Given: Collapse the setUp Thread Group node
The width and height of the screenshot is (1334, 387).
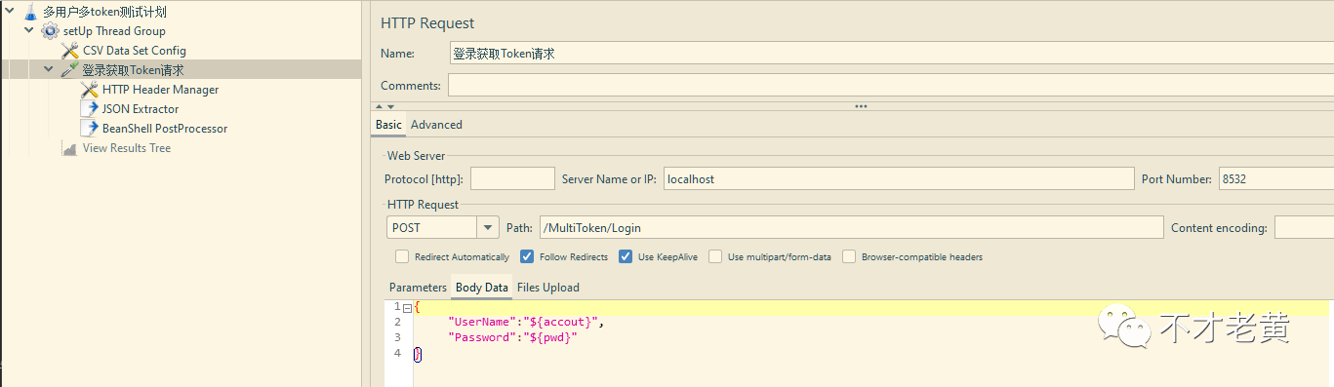Looking at the screenshot, I should tap(29, 31).
